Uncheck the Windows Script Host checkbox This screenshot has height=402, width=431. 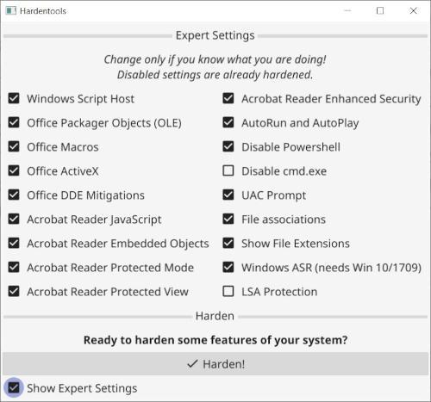point(14,98)
